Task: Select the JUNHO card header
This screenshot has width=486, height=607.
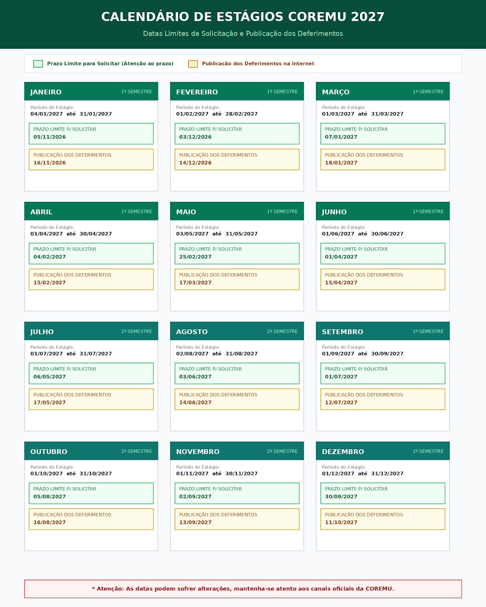Action: point(383,211)
